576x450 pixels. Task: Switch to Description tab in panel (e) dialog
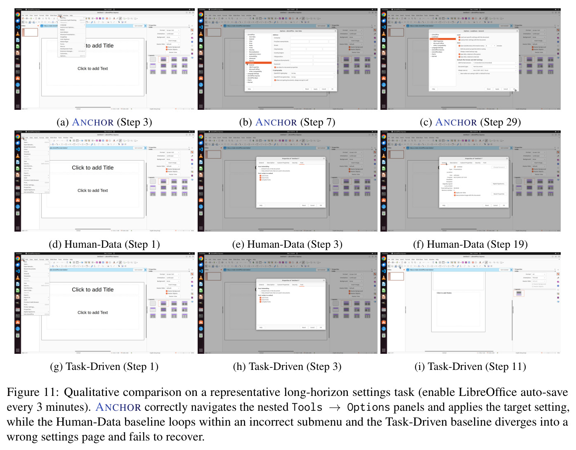point(271,163)
